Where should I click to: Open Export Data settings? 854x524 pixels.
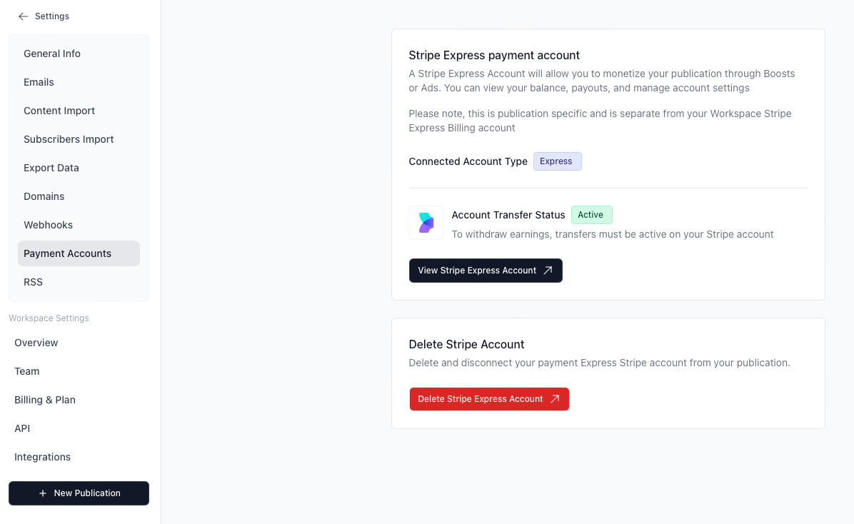coord(51,168)
